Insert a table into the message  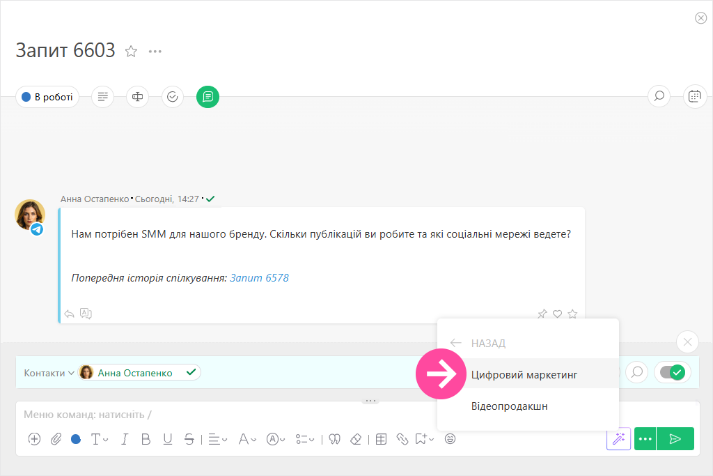(x=381, y=439)
